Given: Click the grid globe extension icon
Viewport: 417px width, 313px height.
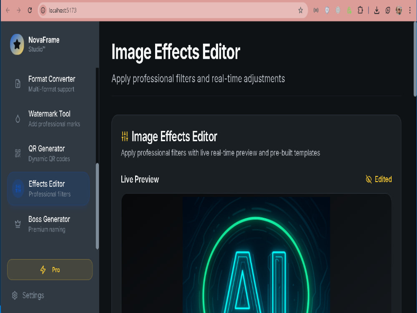Looking at the screenshot, I should pos(338,10).
